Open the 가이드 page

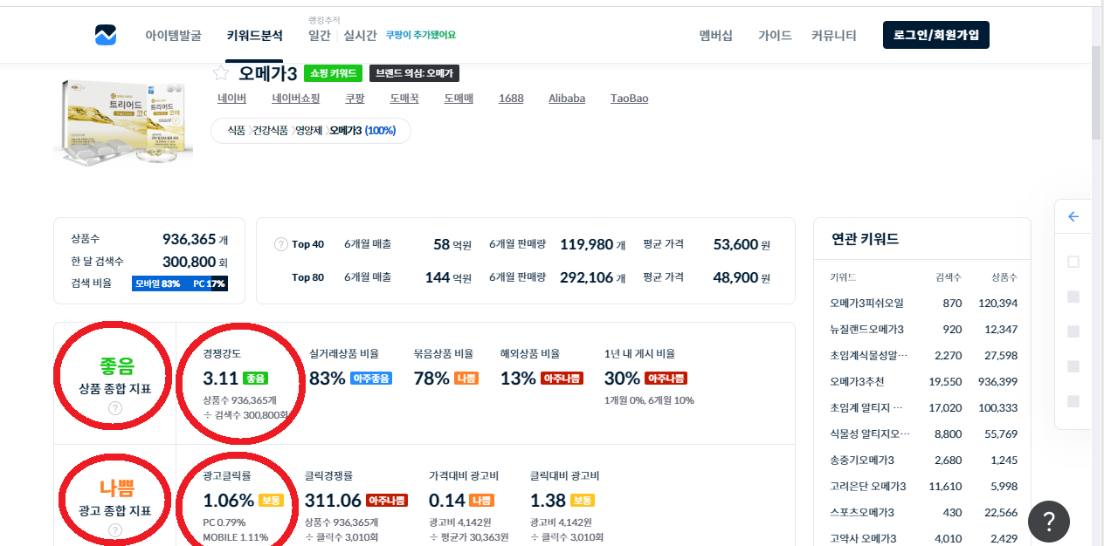tap(775, 36)
